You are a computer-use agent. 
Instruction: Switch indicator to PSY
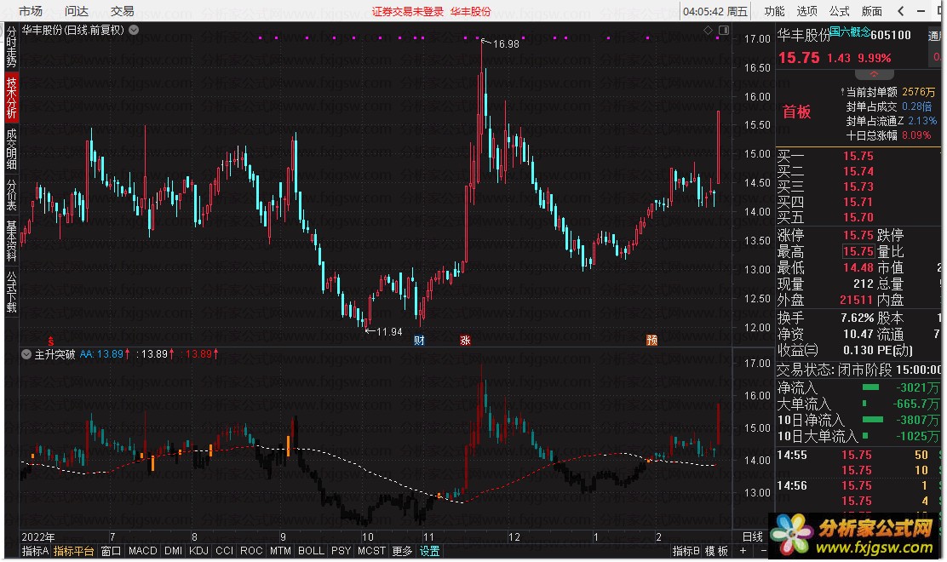pos(341,551)
